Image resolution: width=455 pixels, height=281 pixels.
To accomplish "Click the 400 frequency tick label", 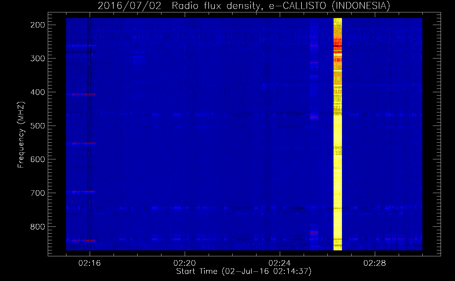I will pyautogui.click(x=37, y=92).
